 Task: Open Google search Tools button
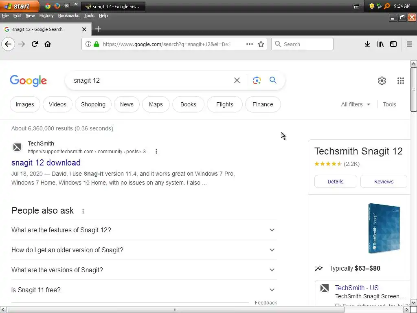click(x=389, y=104)
